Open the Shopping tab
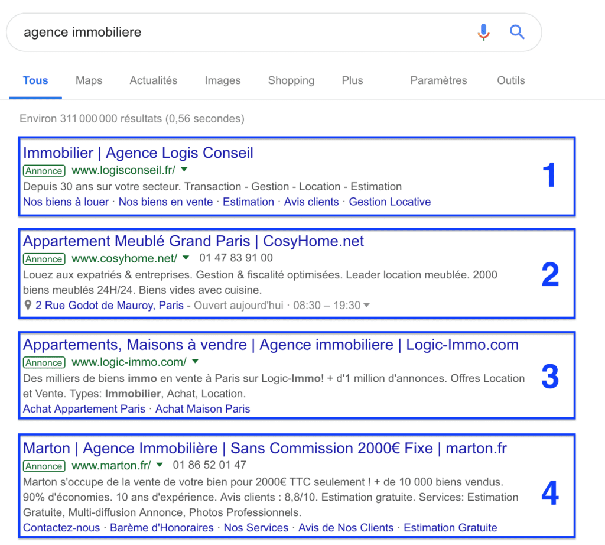 [x=291, y=80]
